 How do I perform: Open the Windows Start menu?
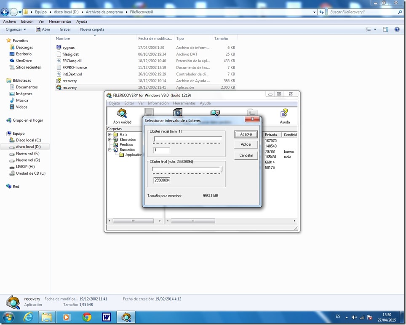pos(8,317)
